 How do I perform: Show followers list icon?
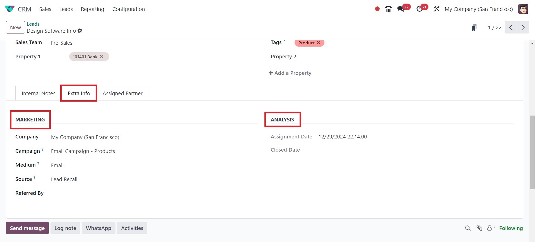point(490,228)
